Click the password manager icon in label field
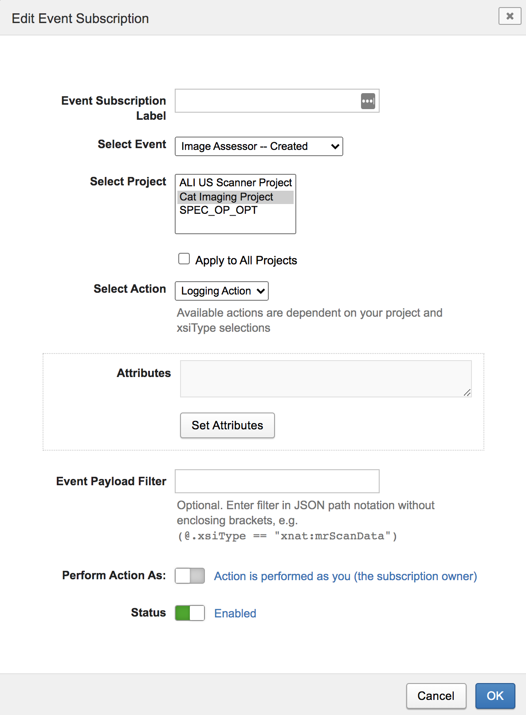 [368, 101]
